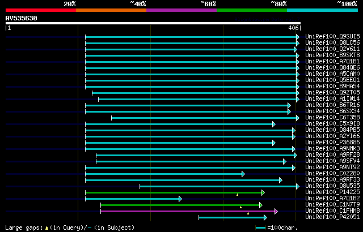Select the UniRef100_C5X9I8 label
363x232 pixels.
pyautogui.click(x=332, y=124)
